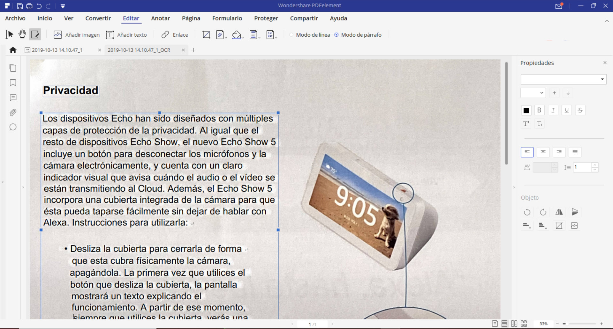Close the Propiedades panel

(x=605, y=63)
